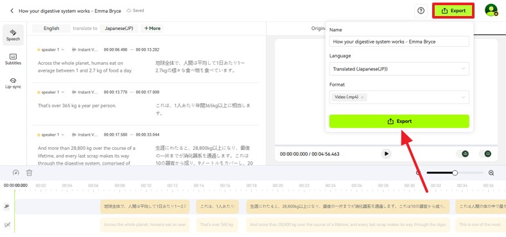
Task: Click the Japanese translation starting with 生涯にわたると in the list
Action: click(204, 156)
